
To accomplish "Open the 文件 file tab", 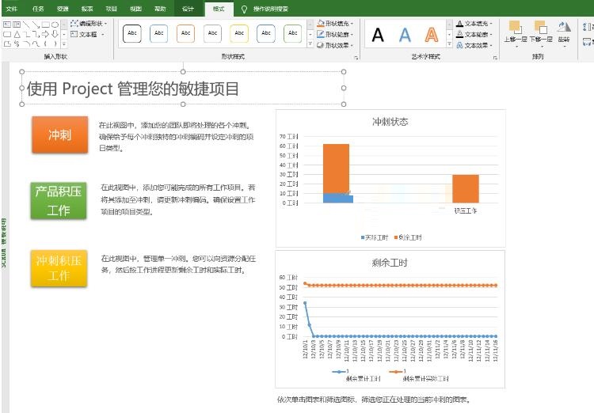I will 12,9.
